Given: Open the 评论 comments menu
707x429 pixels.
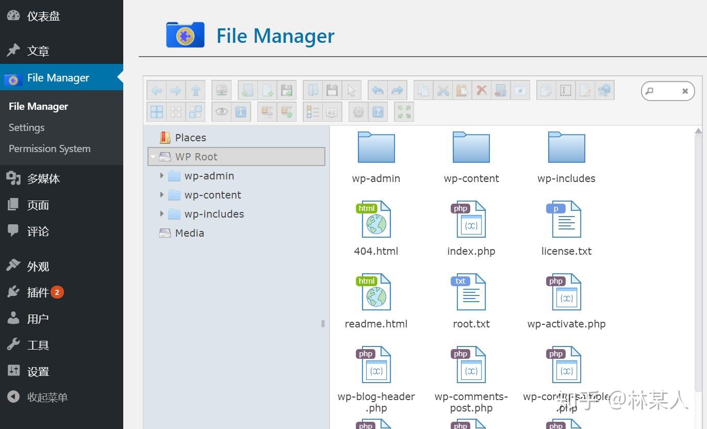Looking at the screenshot, I should click(61, 232).
